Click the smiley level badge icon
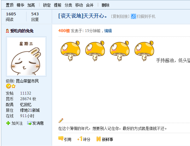Screen dimensions: 190x146 point(8,86)
